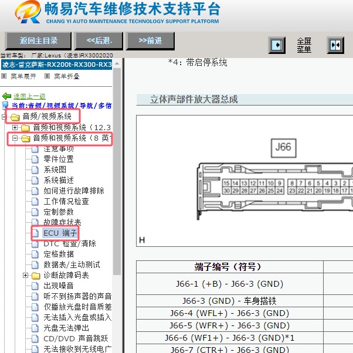Viewport: 353px width, 353px height.
Task: Open the 出现噪音 page
Action: (x=59, y=286)
